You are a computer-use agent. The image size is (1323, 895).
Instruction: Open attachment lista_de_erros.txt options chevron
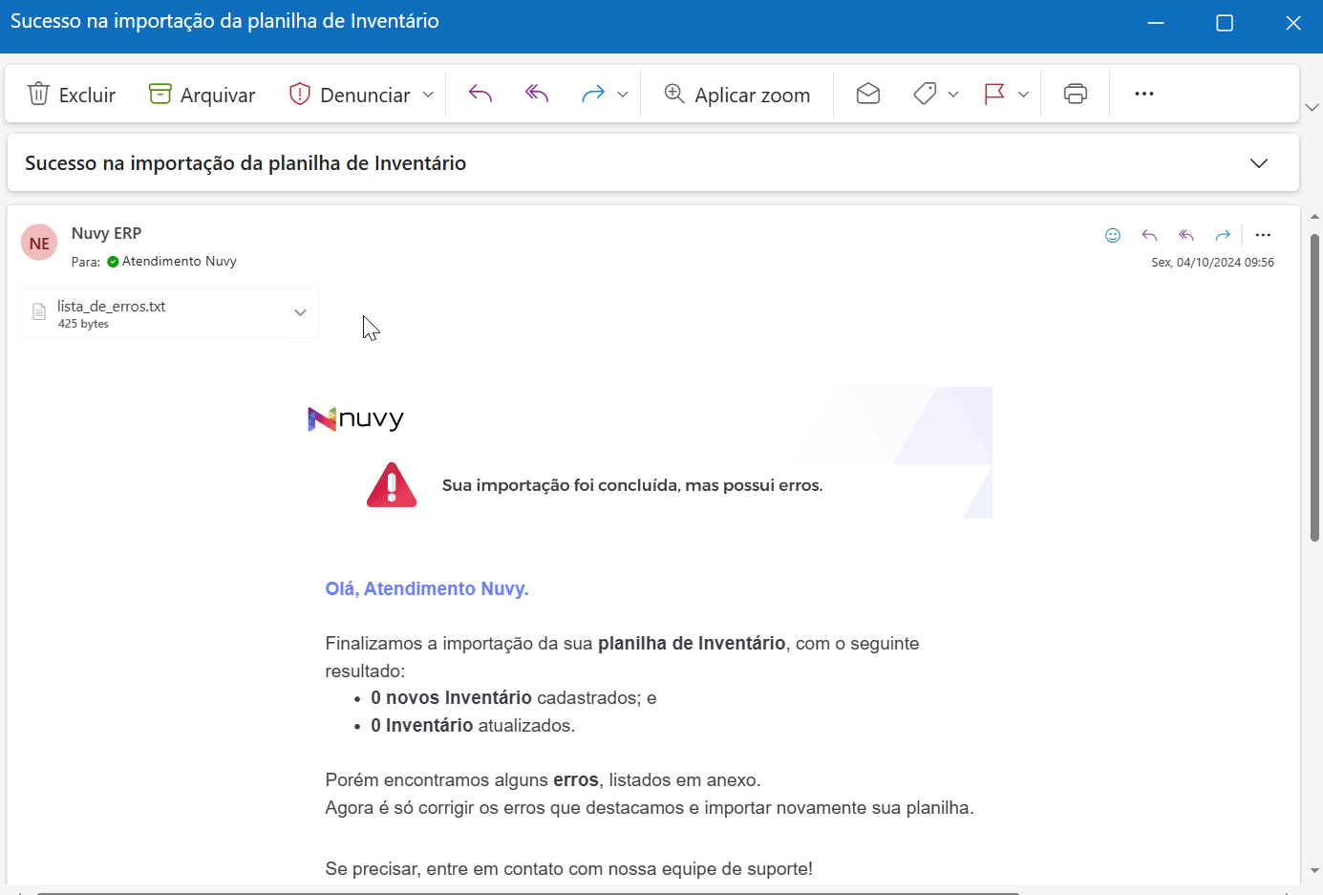point(300,312)
